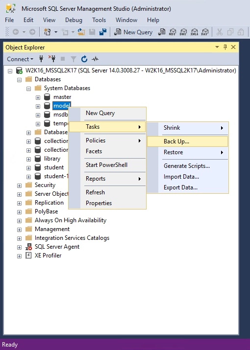Expand the PolyBase folder

click(19, 212)
